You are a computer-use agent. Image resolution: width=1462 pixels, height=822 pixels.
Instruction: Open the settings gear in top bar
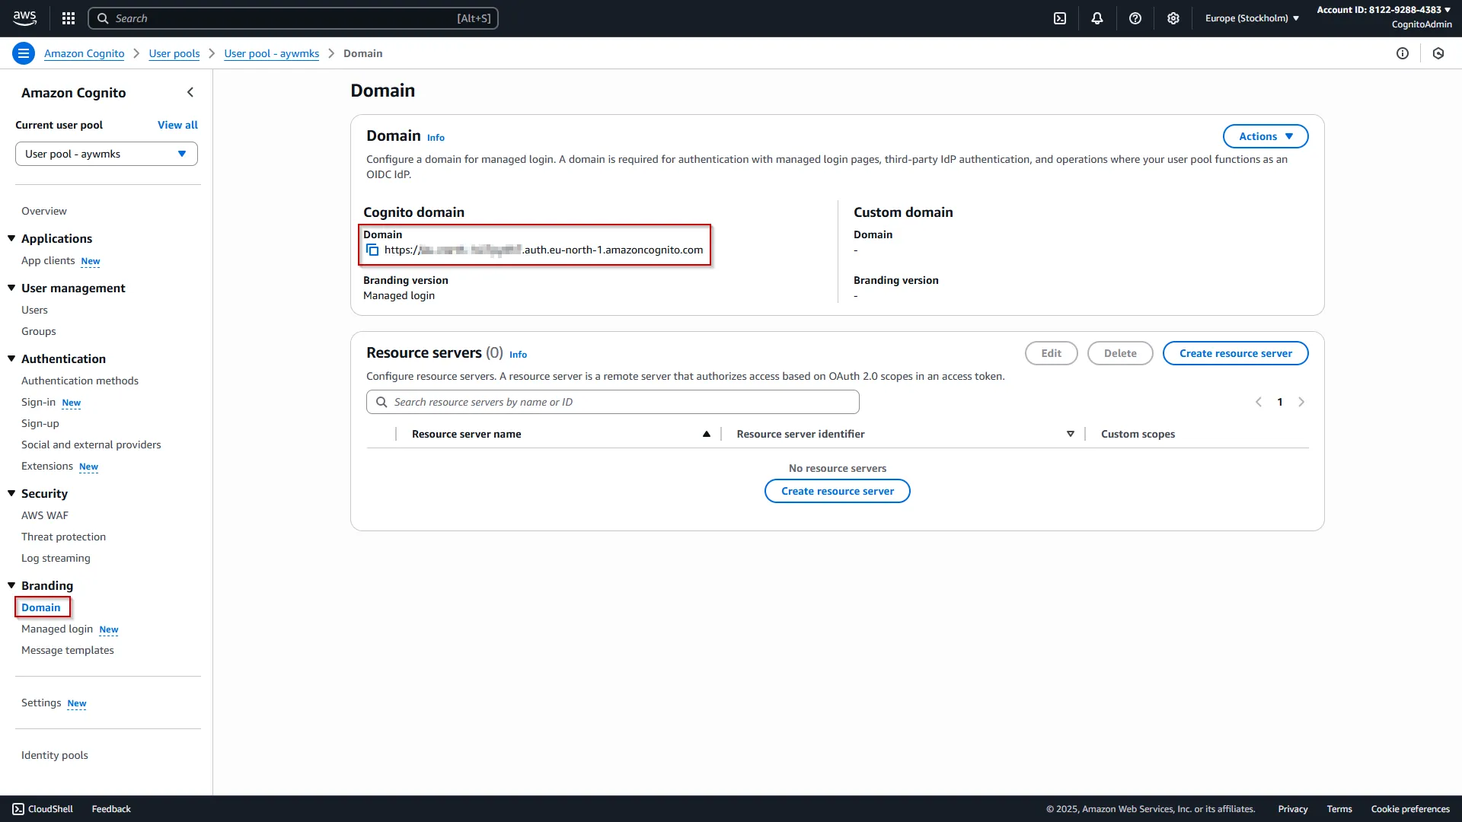(x=1173, y=18)
